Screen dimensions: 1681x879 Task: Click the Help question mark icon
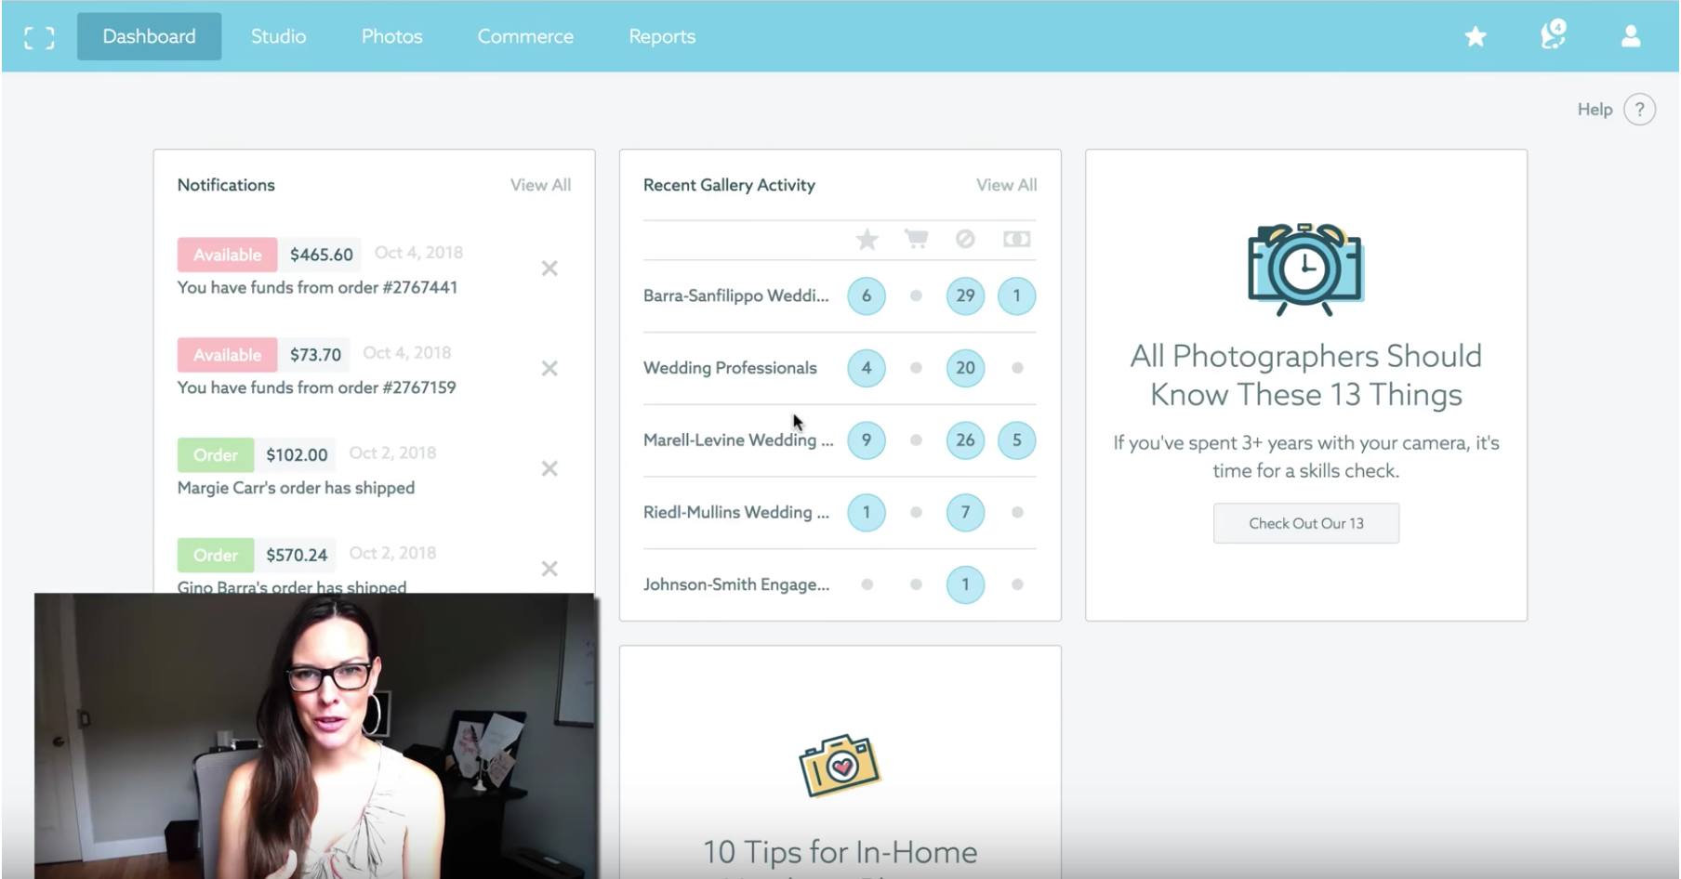pyautogui.click(x=1639, y=110)
